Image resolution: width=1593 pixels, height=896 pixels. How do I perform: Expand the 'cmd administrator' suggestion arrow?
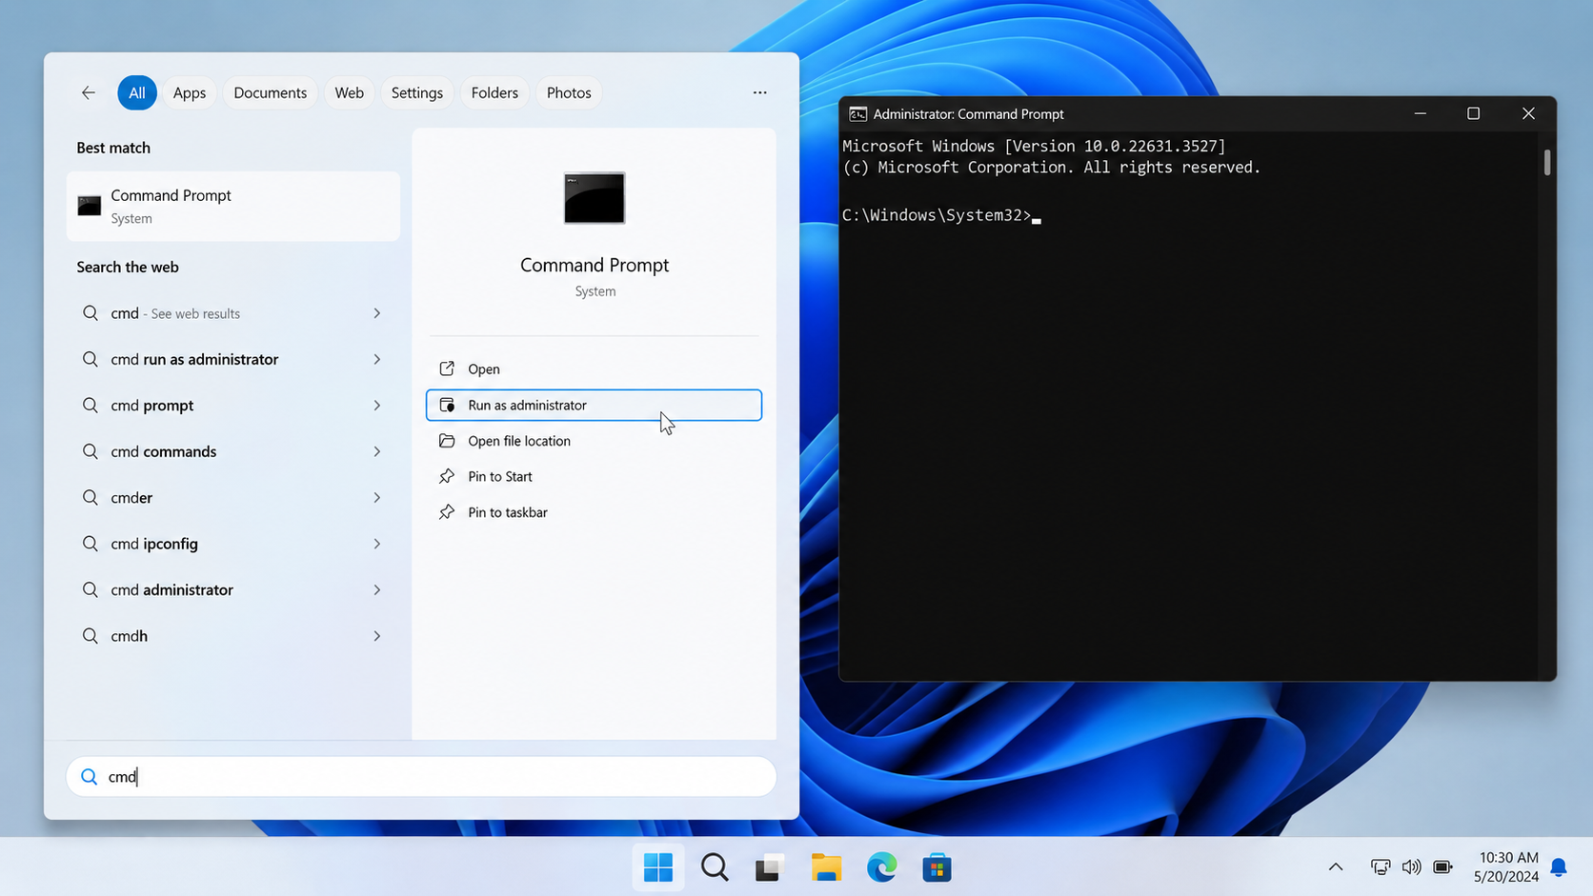point(377,590)
